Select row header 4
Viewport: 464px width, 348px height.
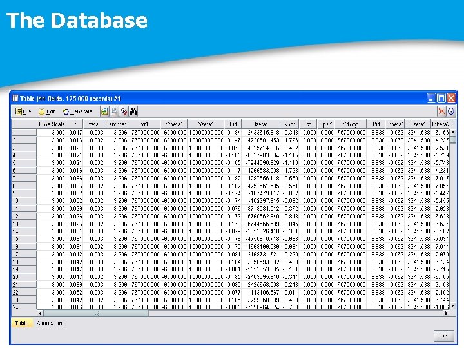pyautogui.click(x=24, y=155)
